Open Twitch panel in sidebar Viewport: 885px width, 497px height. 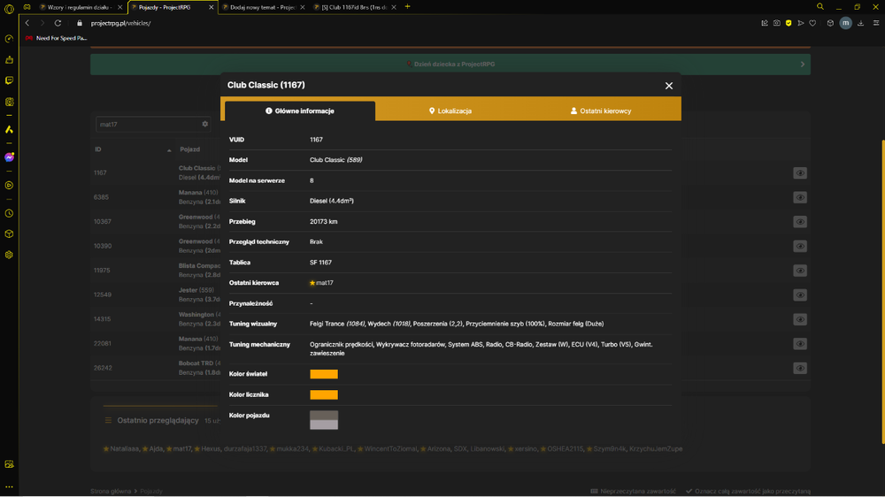tap(9, 80)
